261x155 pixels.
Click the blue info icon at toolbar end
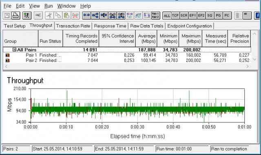[x=258, y=15]
